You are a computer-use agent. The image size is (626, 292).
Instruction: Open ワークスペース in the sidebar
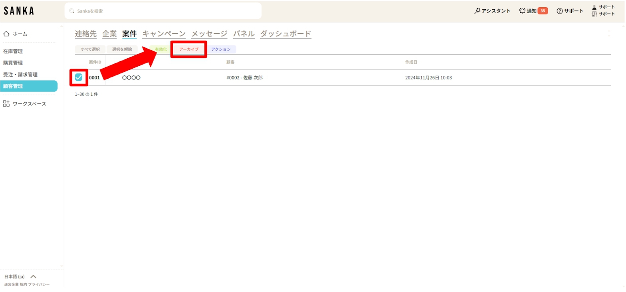click(x=30, y=104)
